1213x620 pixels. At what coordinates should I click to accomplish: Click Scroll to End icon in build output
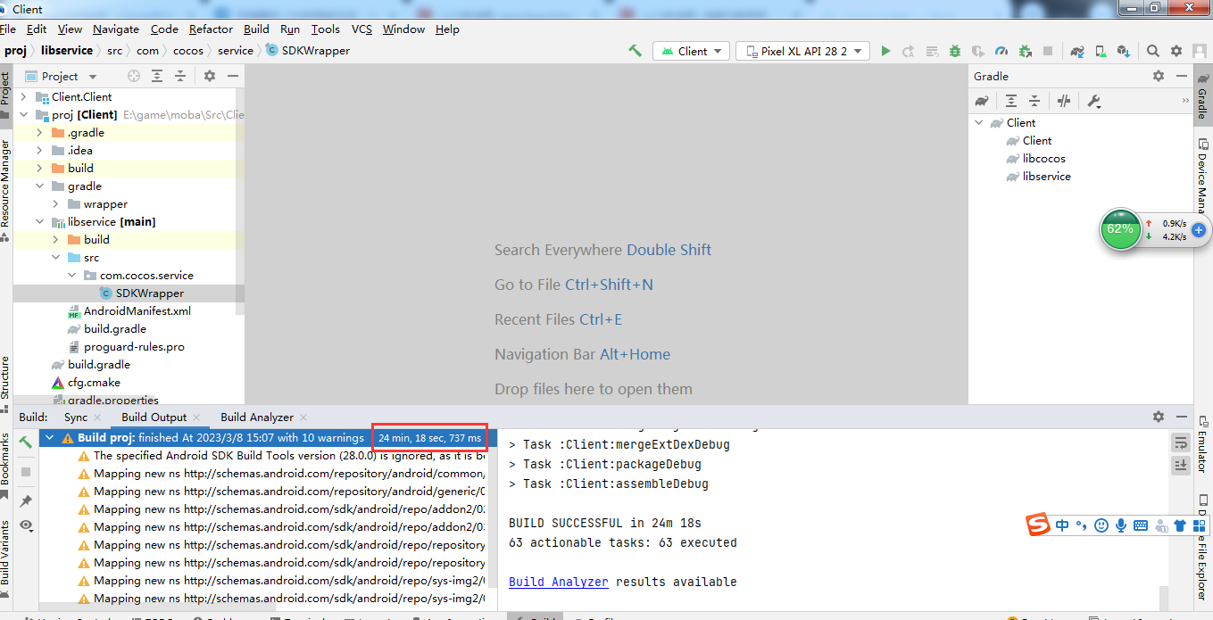[x=1181, y=465]
